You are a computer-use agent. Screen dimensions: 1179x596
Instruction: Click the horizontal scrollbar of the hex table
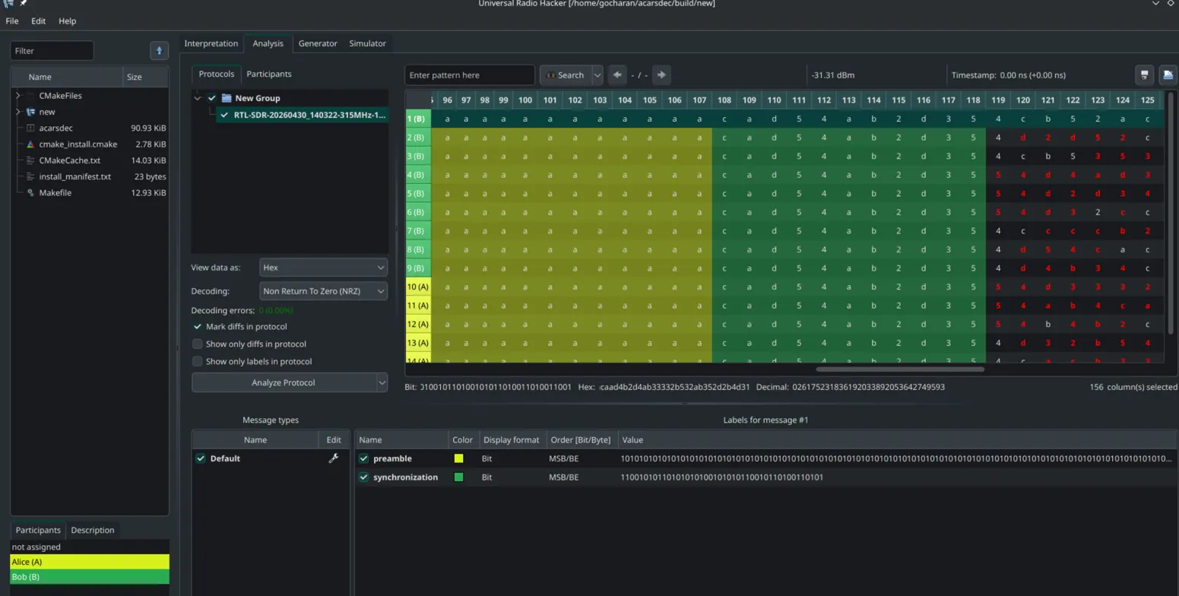pos(900,369)
